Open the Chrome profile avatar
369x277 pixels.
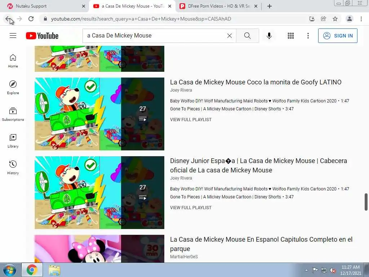point(350,19)
